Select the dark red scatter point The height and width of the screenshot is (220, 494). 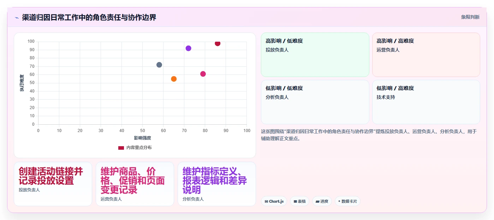click(218, 43)
